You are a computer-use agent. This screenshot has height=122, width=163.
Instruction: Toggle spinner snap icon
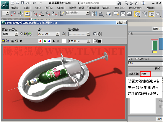[54, 14]
